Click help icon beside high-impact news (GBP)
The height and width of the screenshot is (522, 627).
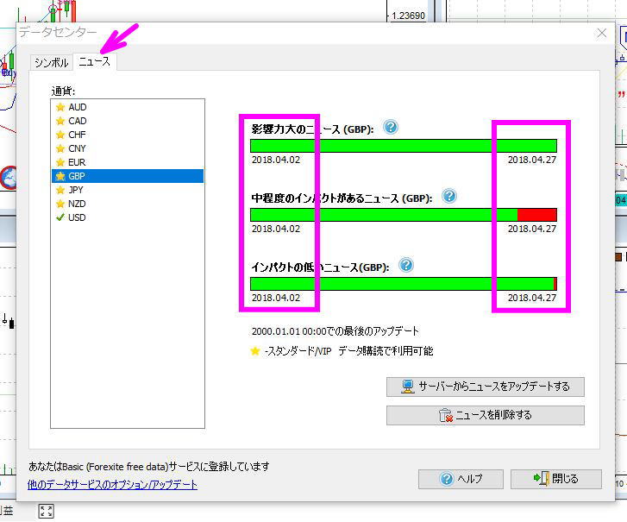391,128
